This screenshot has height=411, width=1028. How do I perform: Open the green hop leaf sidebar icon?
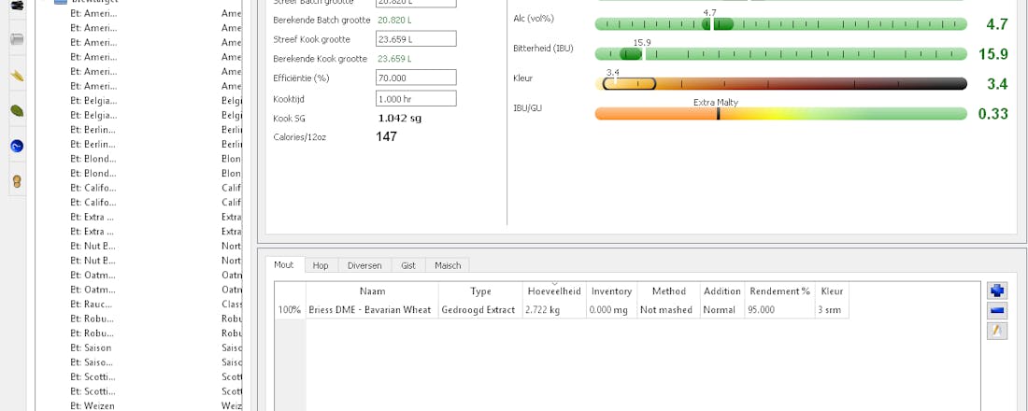(18, 111)
